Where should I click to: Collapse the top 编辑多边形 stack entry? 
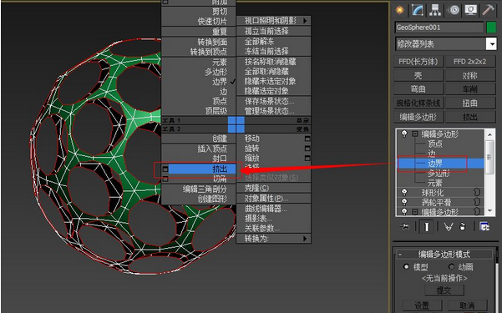coord(415,134)
